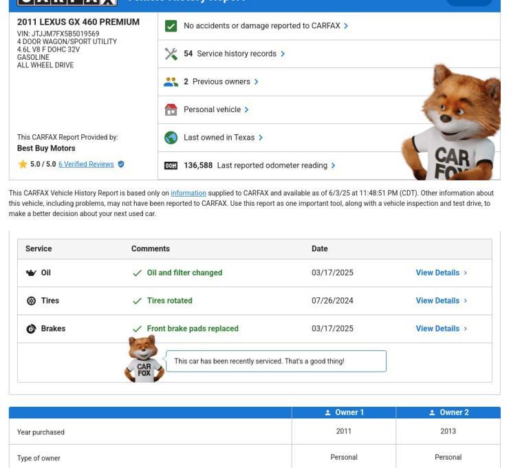Click the Tires service wheel icon
Viewport: 511px width, 468px height.
[x=31, y=301]
